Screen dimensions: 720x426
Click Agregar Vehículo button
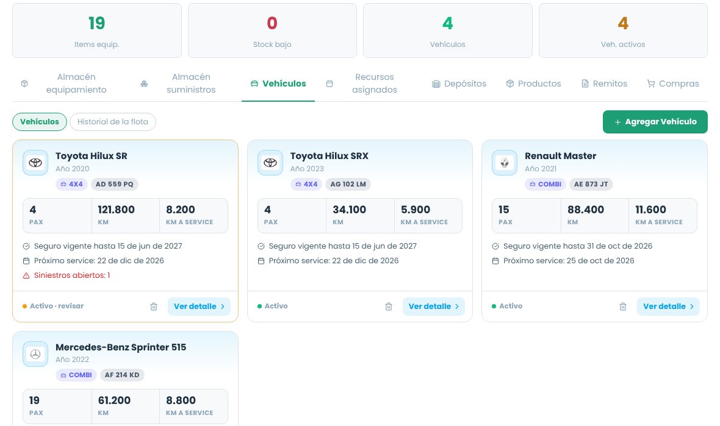(x=655, y=121)
